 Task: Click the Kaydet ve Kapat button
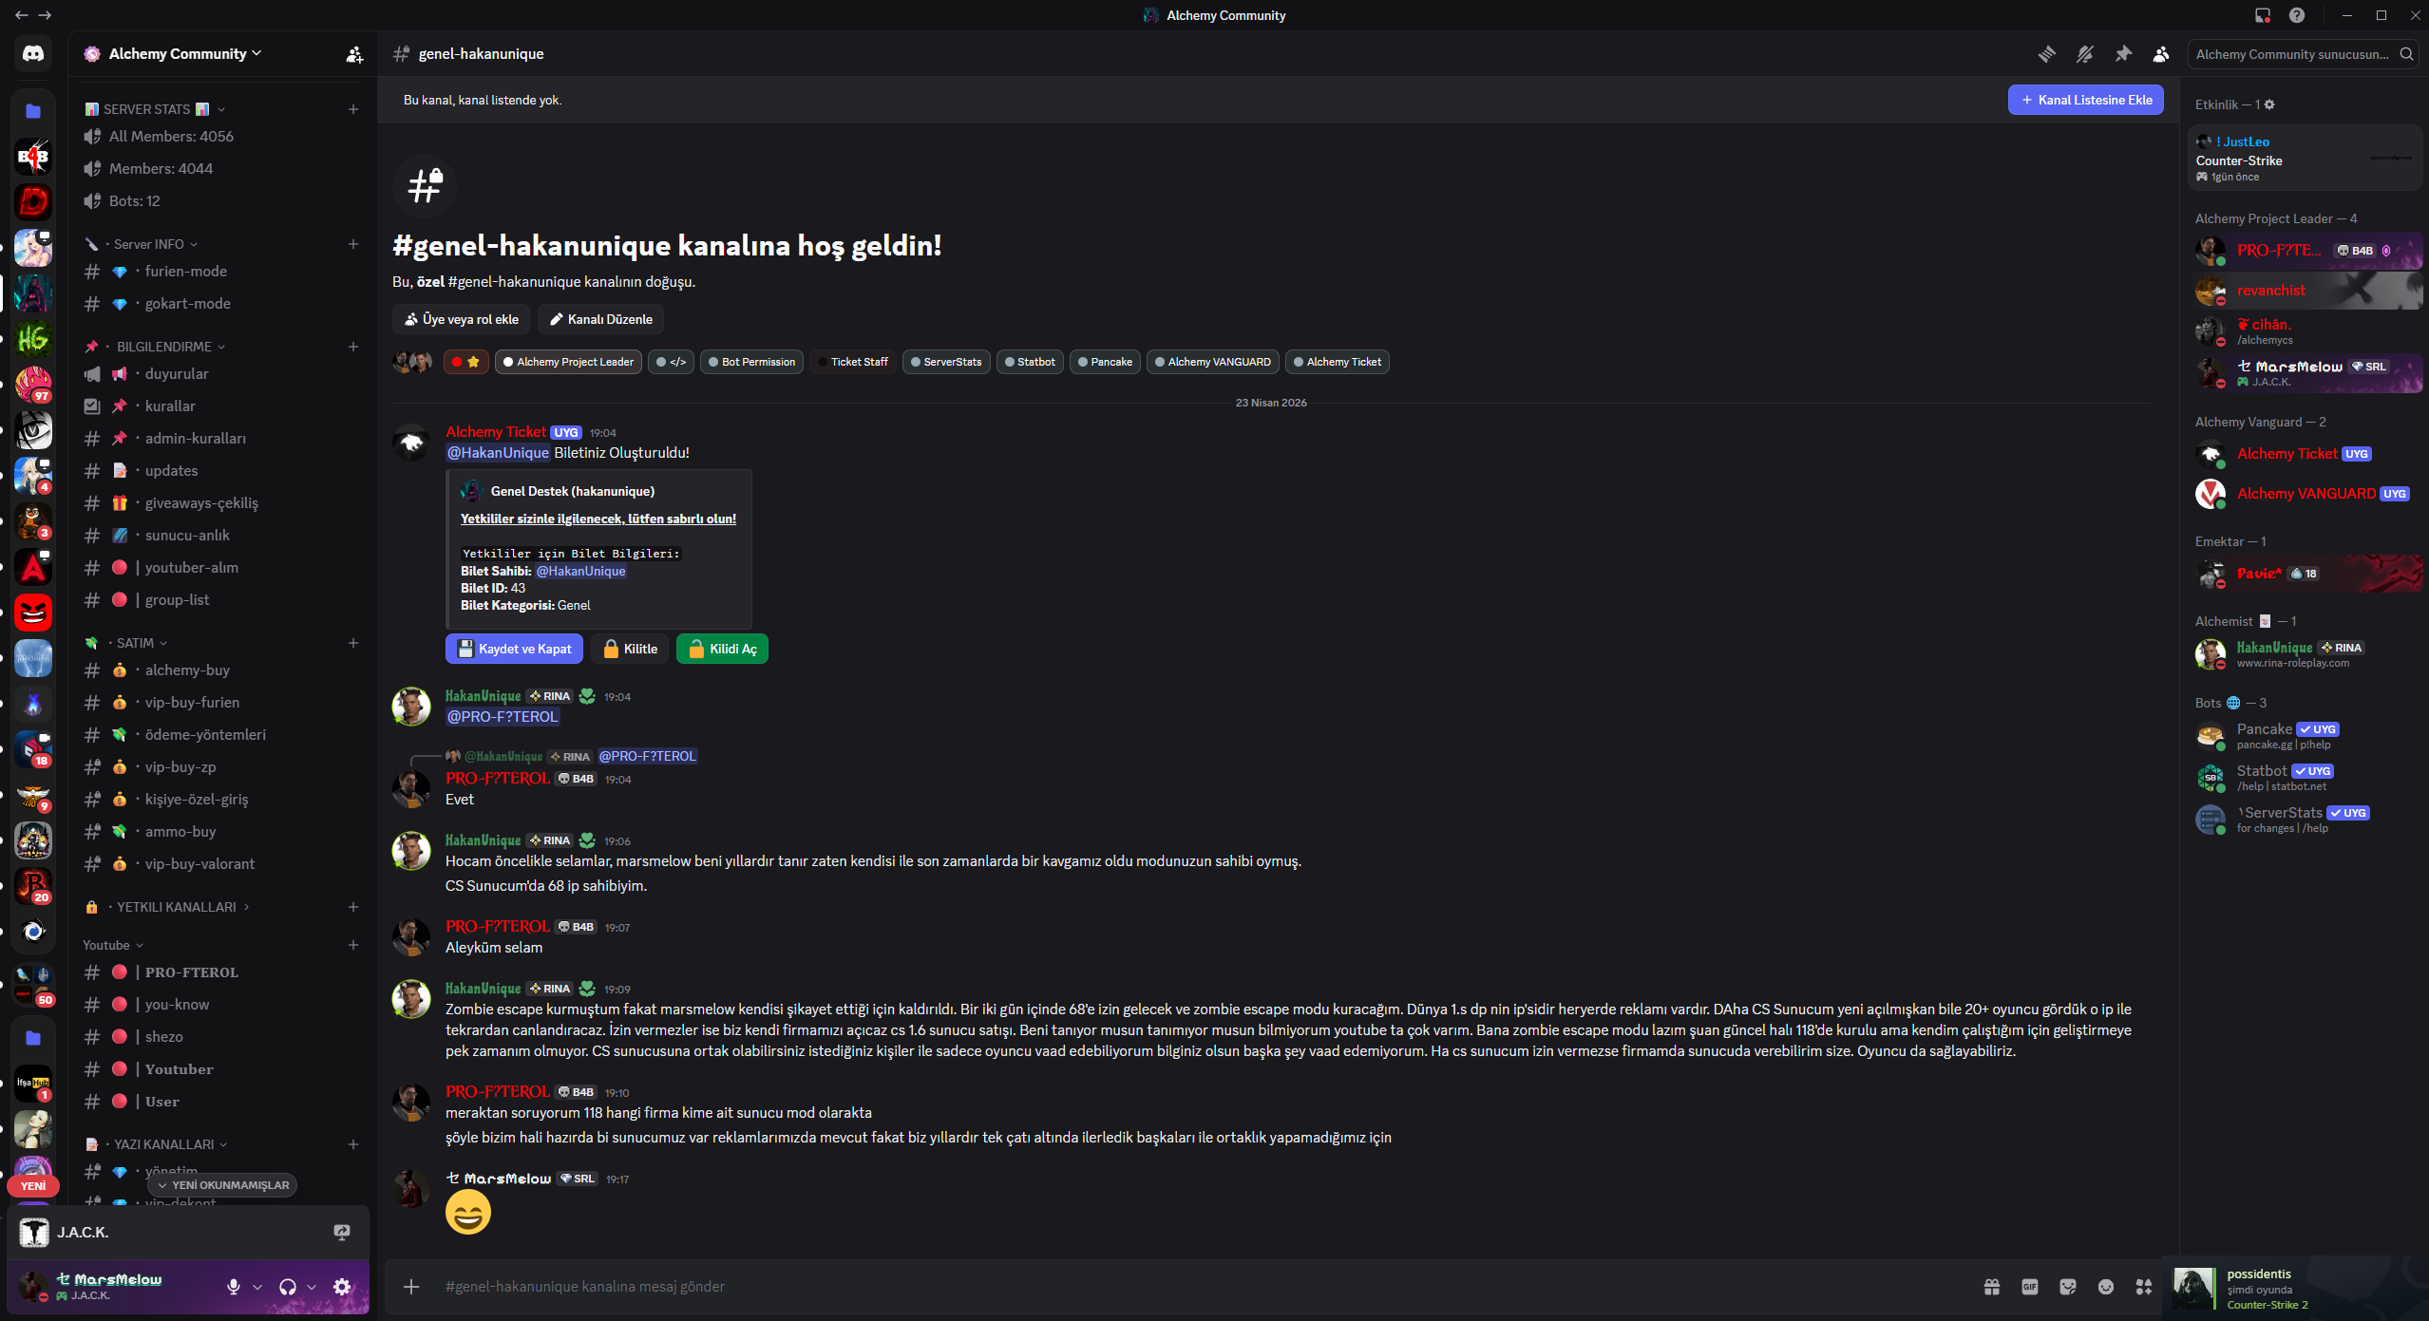click(514, 649)
